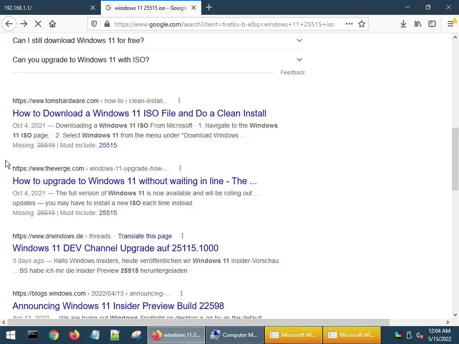
Task: Click the scroll down arrow of vertical scrollbar
Action: [x=455, y=315]
